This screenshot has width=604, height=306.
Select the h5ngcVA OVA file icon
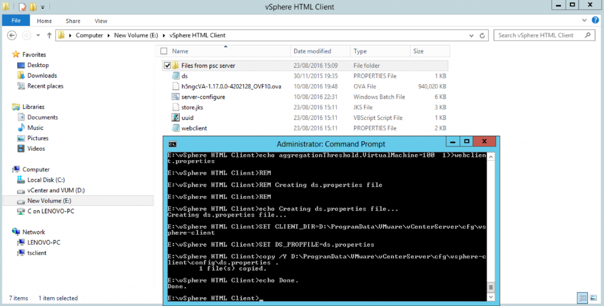pyautogui.click(x=176, y=86)
